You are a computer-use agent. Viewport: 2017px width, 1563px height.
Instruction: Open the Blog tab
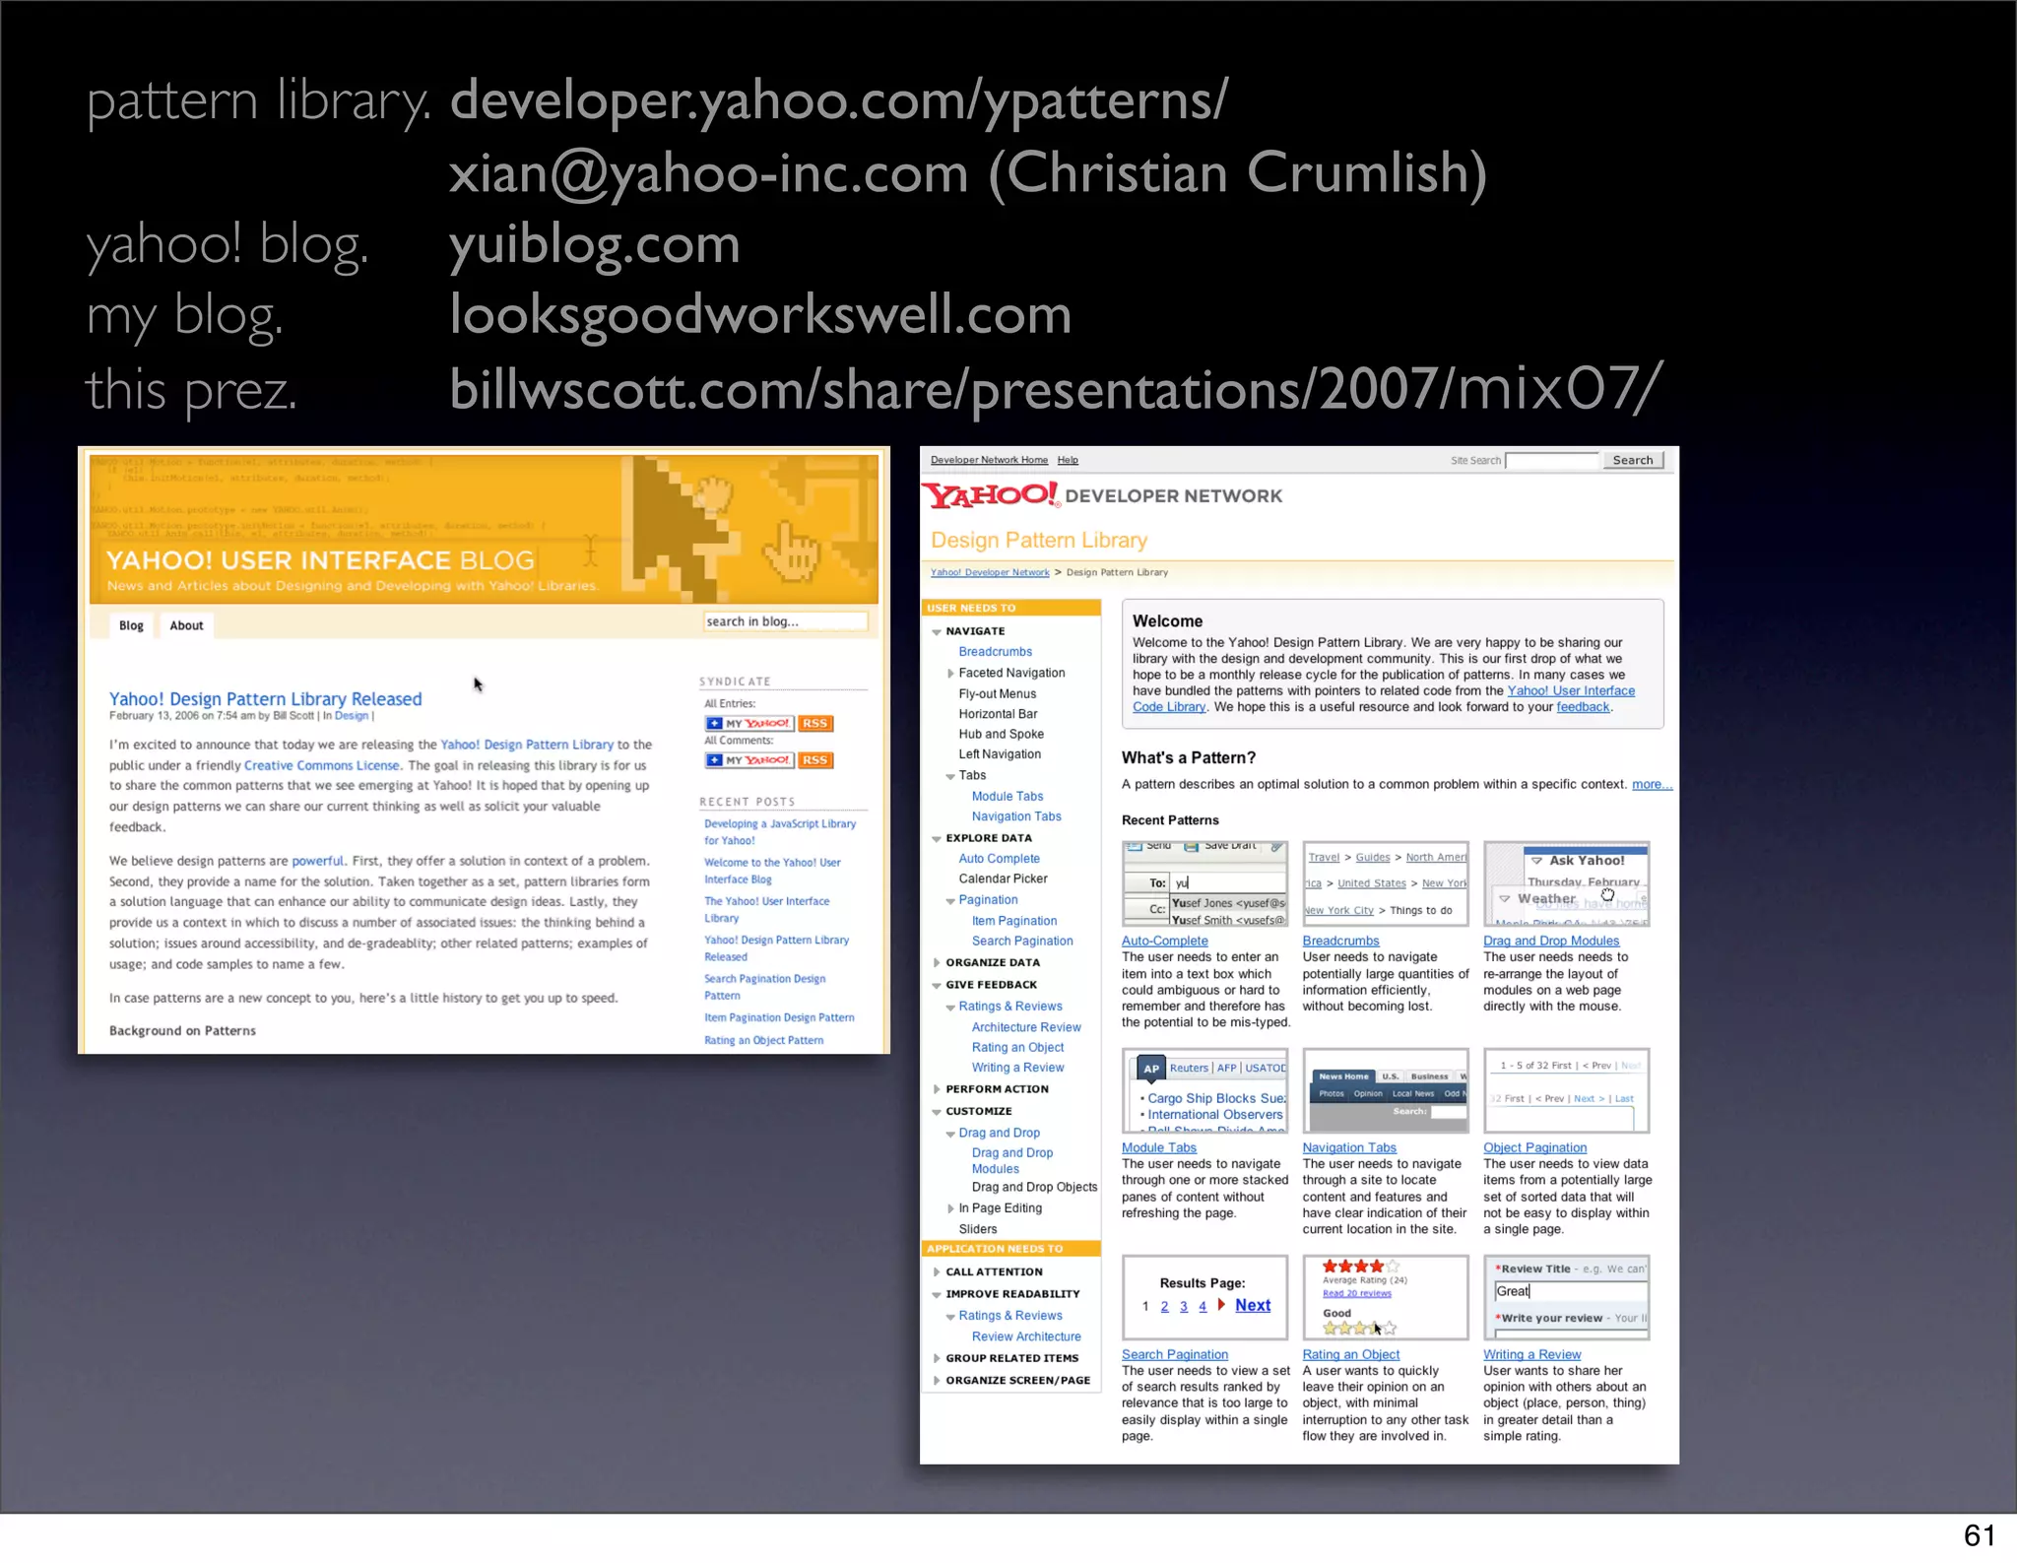[x=131, y=625]
